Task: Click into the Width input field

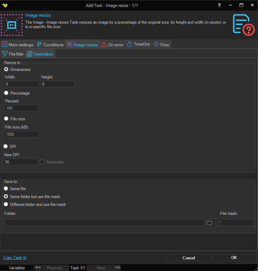Action: [21, 84]
